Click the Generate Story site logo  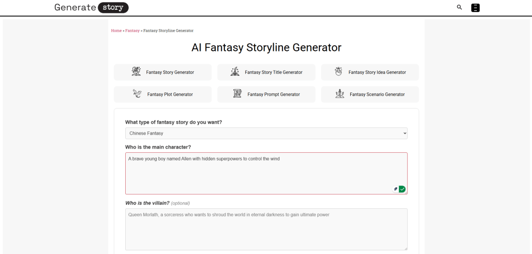point(91,7)
